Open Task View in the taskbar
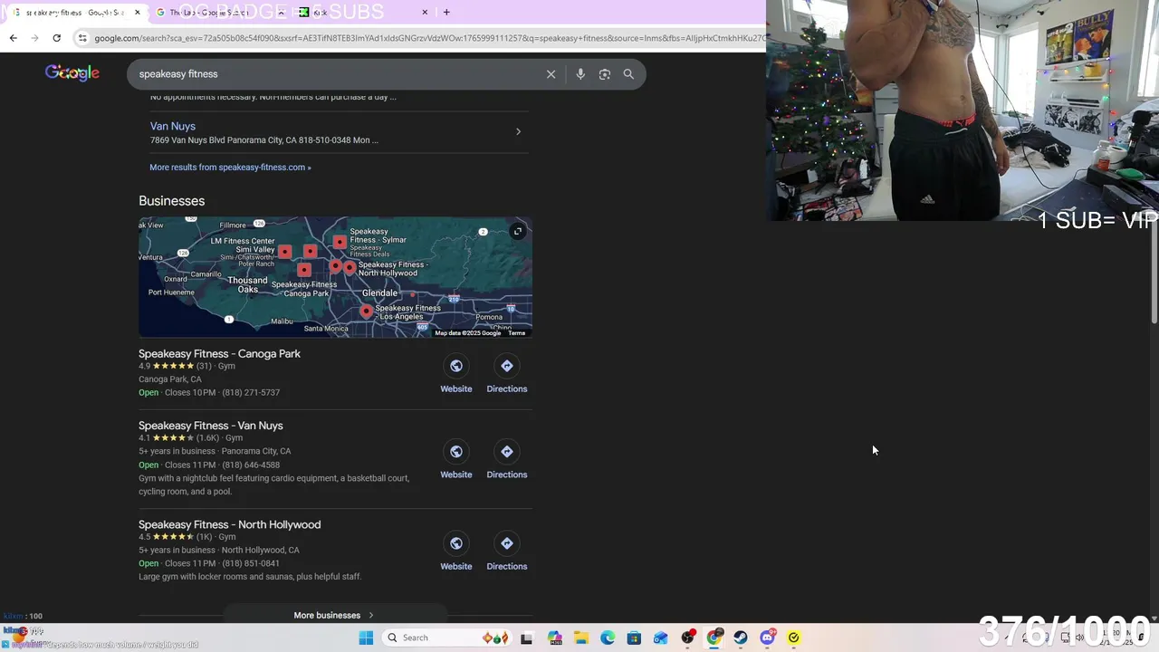The height and width of the screenshot is (652, 1159). click(x=526, y=638)
